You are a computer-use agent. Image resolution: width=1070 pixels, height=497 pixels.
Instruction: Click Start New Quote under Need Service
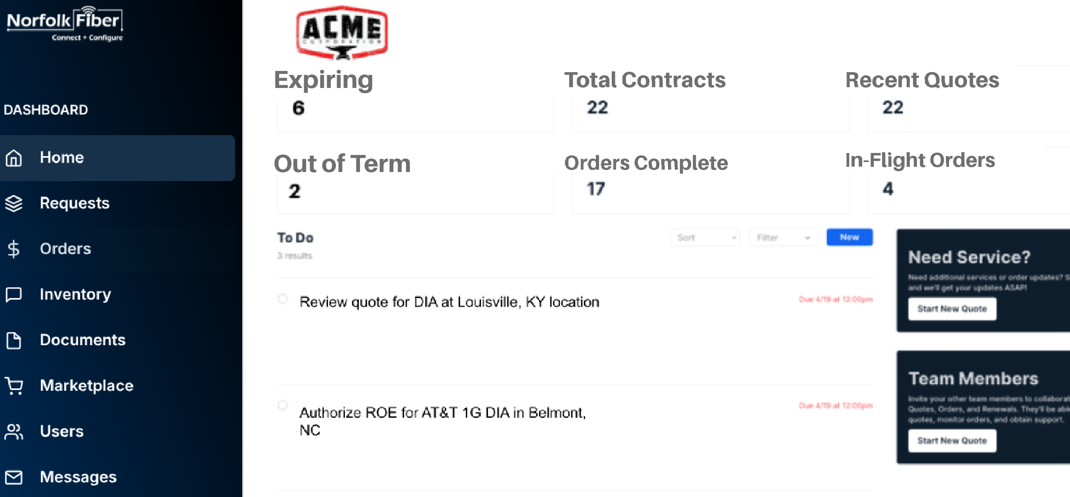952,309
